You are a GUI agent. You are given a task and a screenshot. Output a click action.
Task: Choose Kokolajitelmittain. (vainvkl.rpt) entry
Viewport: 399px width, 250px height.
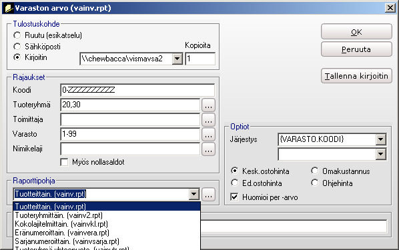click(x=107, y=224)
